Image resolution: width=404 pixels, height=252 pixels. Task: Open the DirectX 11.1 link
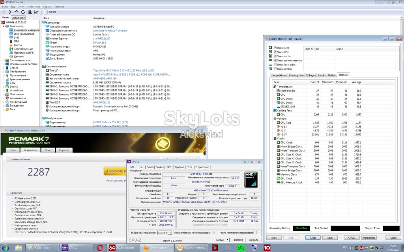click(x=99, y=43)
